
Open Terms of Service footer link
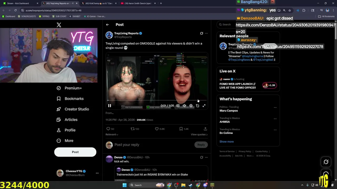point(227,151)
